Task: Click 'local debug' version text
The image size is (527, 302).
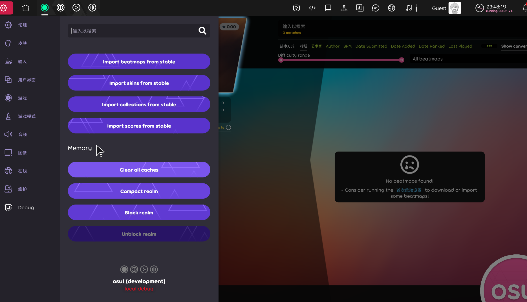Action: point(139,289)
